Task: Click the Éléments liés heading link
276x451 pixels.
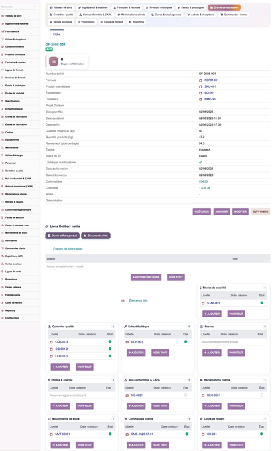Action: [x=138, y=301]
